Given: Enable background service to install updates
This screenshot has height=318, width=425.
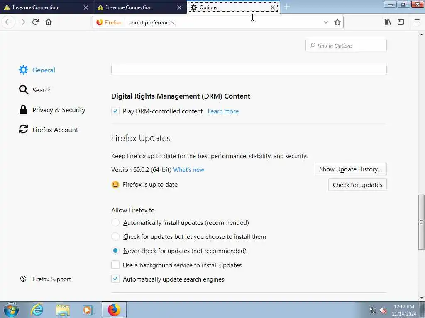Looking at the screenshot, I should point(115,265).
